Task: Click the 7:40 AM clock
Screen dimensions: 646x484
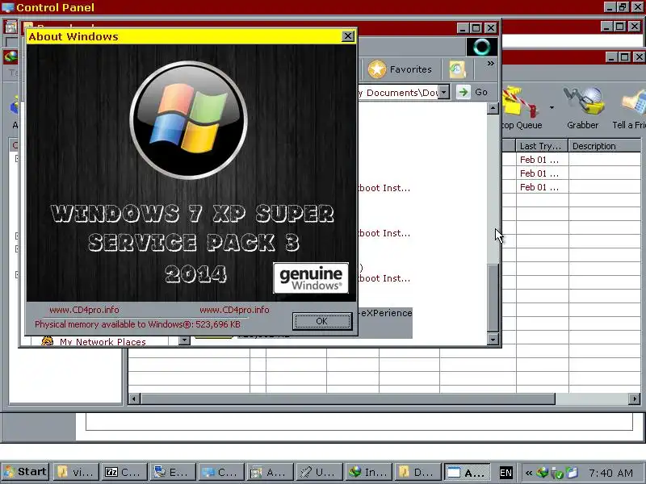Action: pyautogui.click(x=610, y=473)
